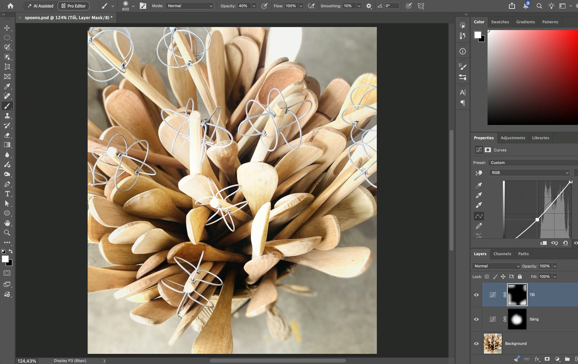Switch to the Swatches tab
The image size is (578, 364).
[500, 22]
